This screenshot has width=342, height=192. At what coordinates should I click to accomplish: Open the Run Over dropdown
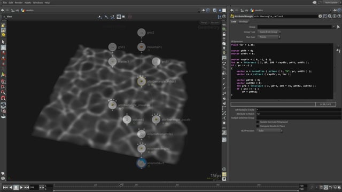point(269,37)
